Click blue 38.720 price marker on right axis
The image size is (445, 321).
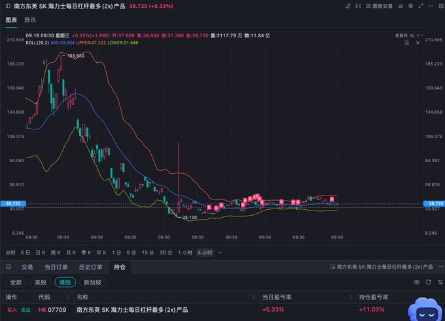[435, 203]
